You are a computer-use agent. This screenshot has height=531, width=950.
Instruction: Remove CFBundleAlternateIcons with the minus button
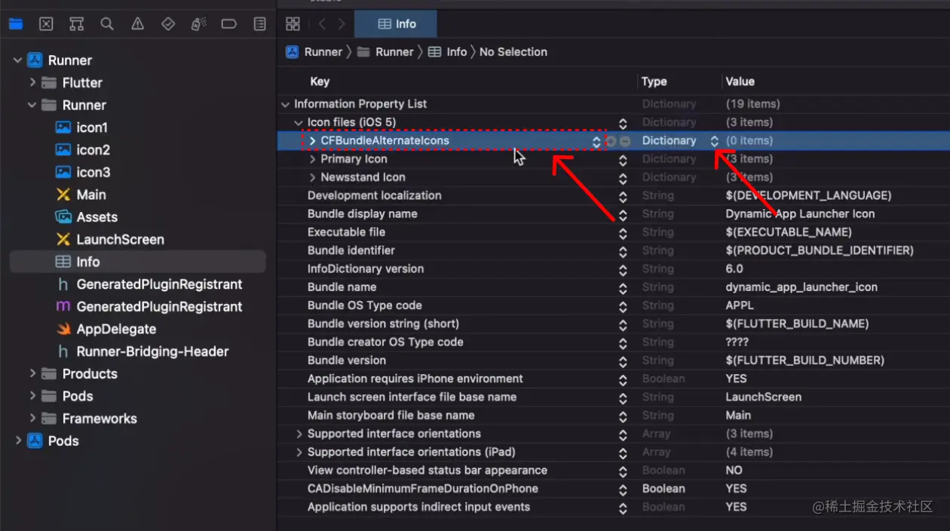pos(625,141)
